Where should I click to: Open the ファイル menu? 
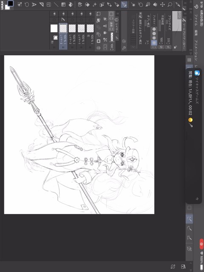(196, 20)
